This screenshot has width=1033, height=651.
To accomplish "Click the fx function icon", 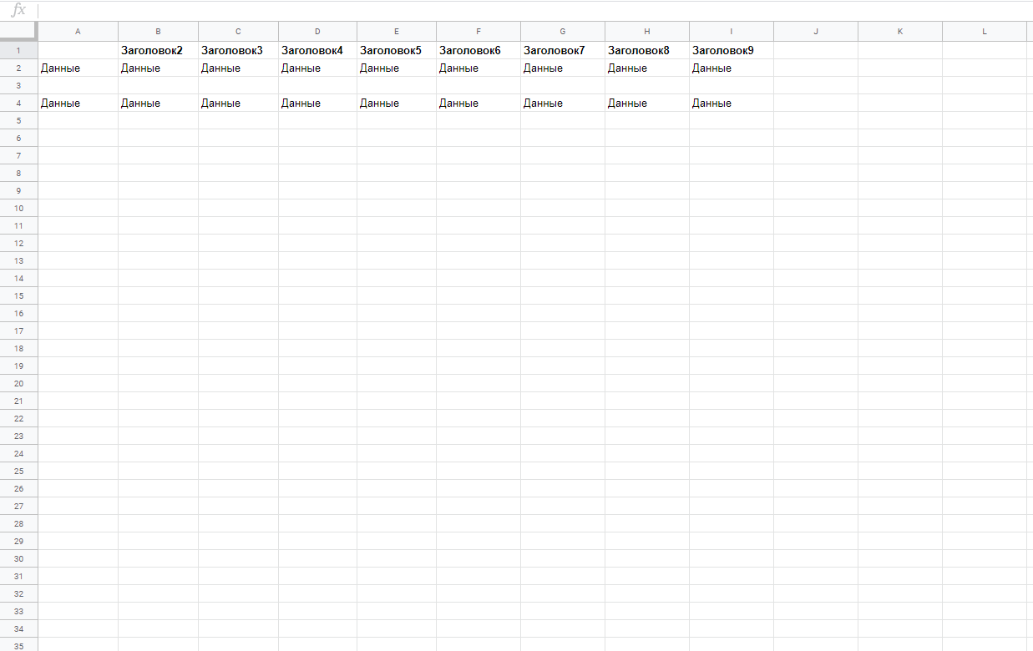I will 18,11.
